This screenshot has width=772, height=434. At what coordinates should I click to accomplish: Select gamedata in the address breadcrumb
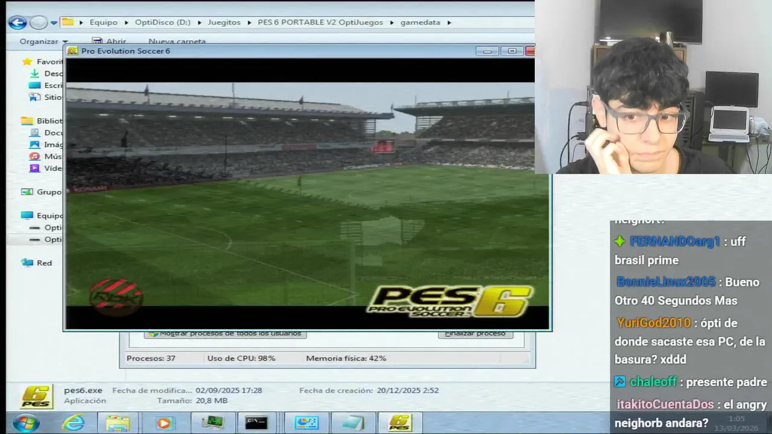(x=420, y=22)
